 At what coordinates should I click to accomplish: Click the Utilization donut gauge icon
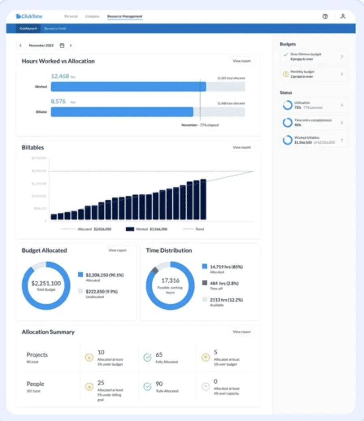(x=287, y=105)
